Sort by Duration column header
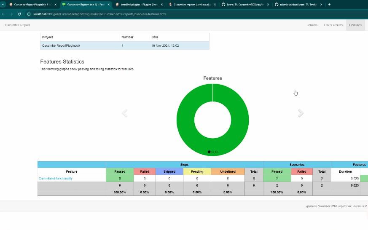 point(345,171)
